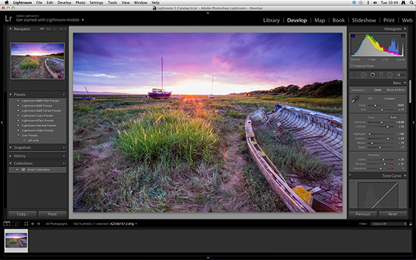Select the Graduated Filter tool icon
This screenshot has height=260, width=416.
(x=381, y=75)
